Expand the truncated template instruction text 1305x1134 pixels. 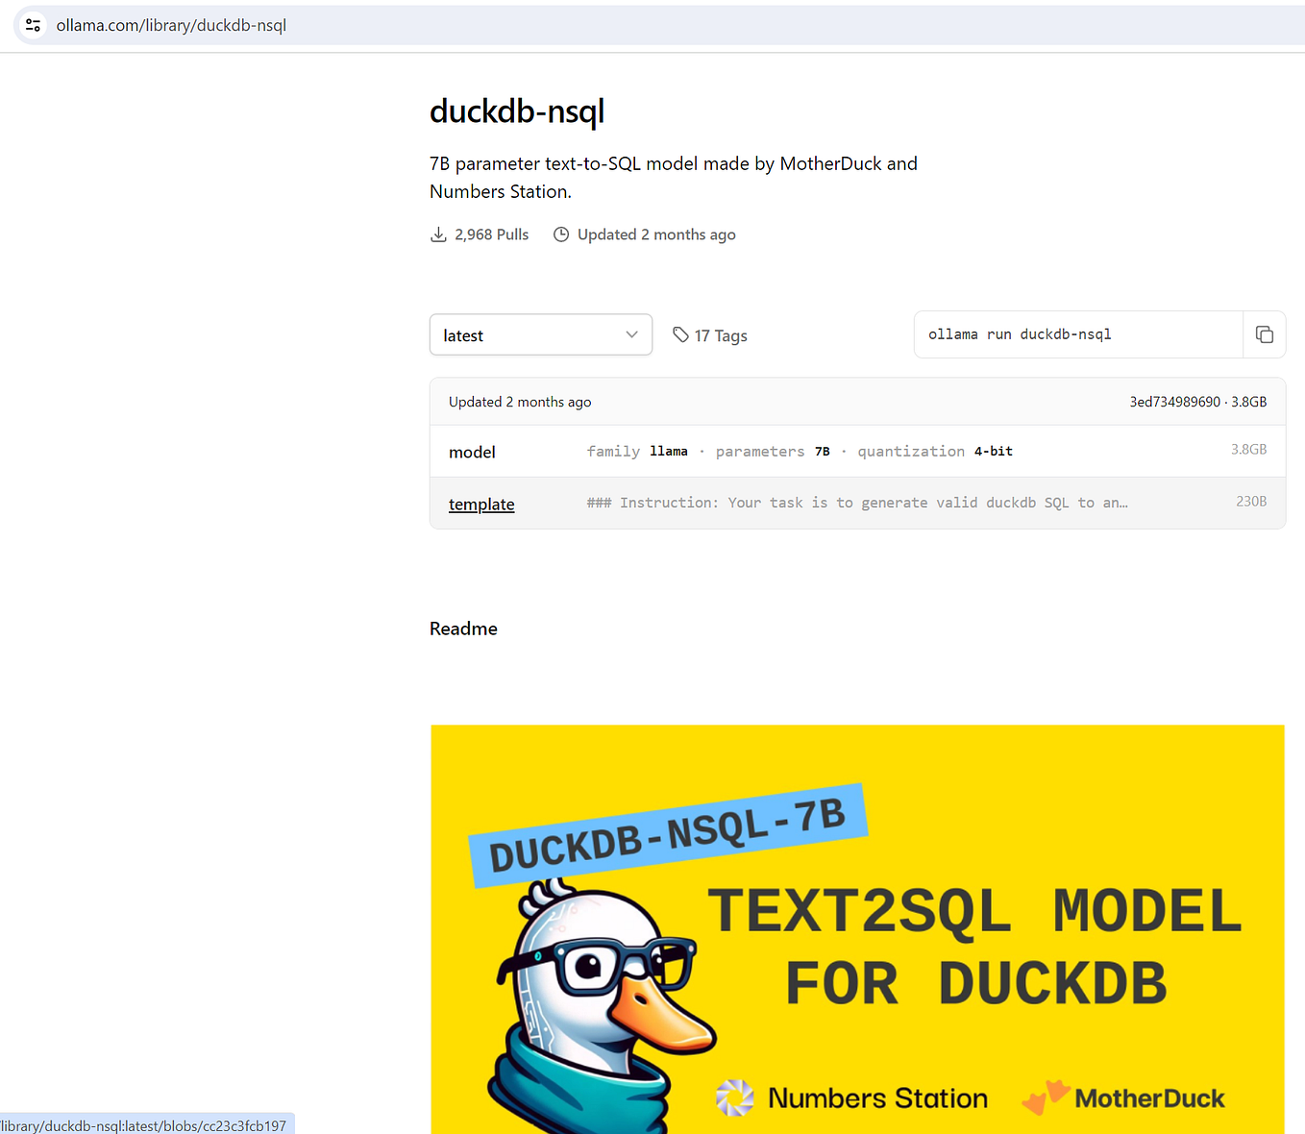coord(855,502)
